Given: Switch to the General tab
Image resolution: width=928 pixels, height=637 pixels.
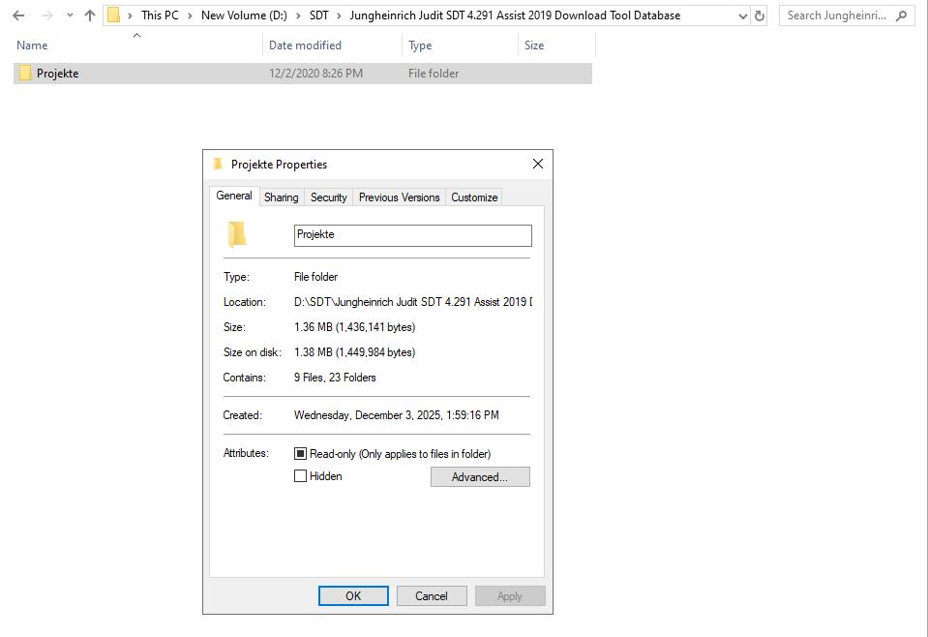Looking at the screenshot, I should pyautogui.click(x=234, y=196).
